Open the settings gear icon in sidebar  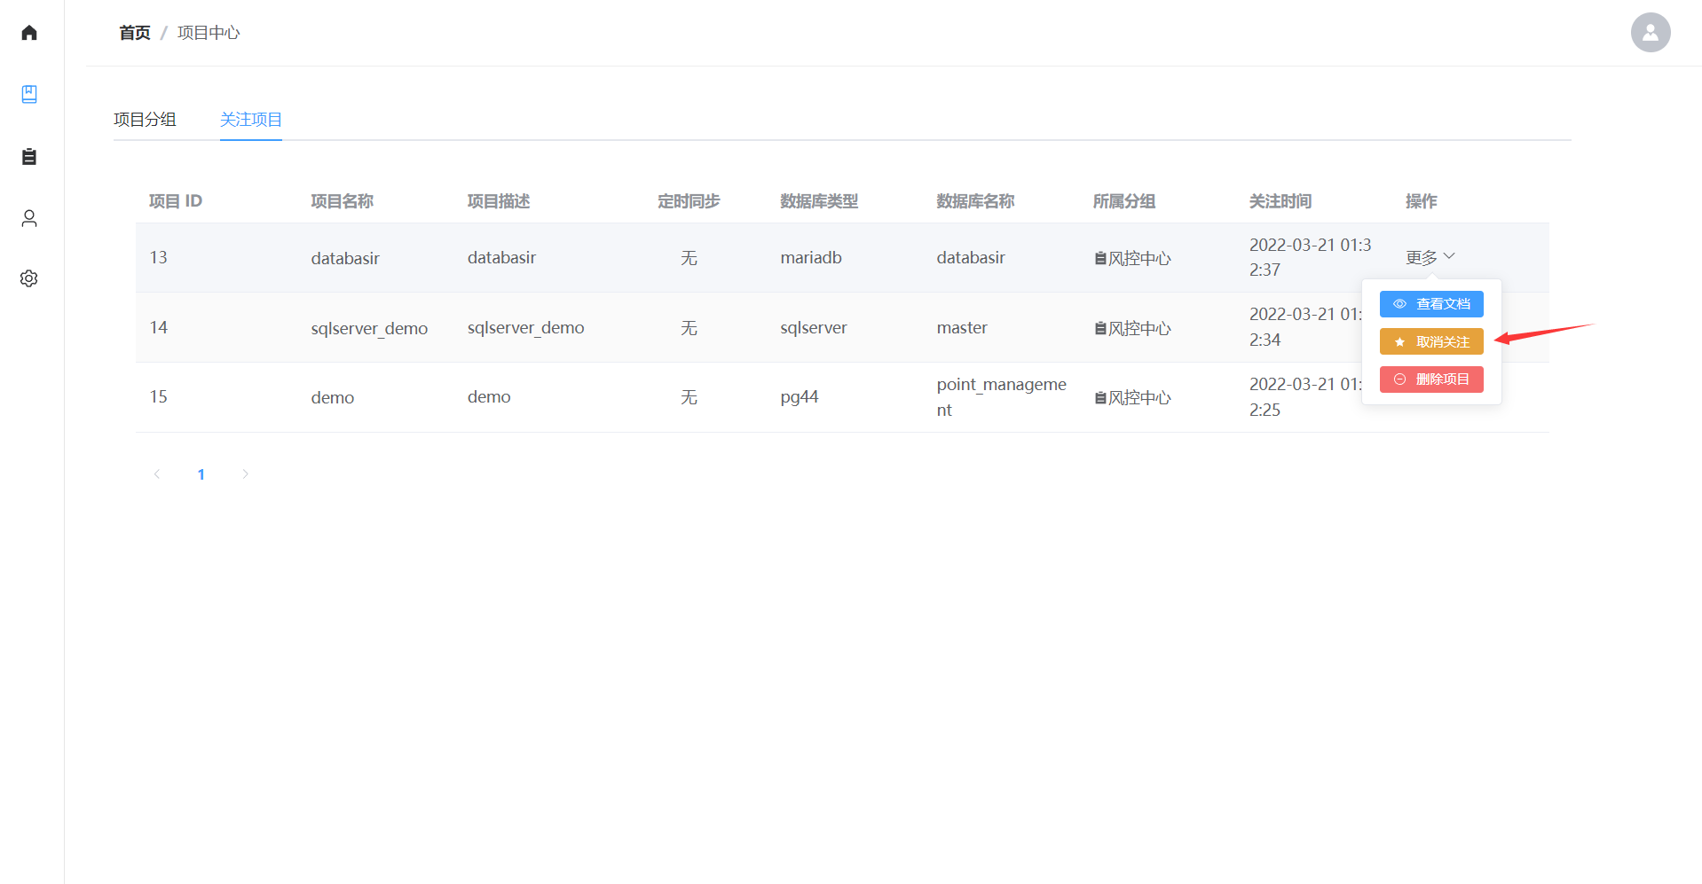pos(29,278)
